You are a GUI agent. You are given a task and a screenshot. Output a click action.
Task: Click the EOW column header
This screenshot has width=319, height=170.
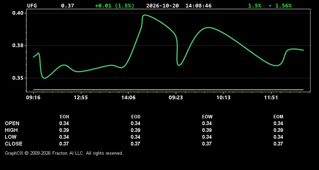click(x=207, y=117)
